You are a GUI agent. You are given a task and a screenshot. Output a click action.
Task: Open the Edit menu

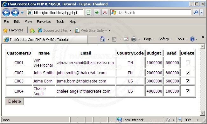17,22
